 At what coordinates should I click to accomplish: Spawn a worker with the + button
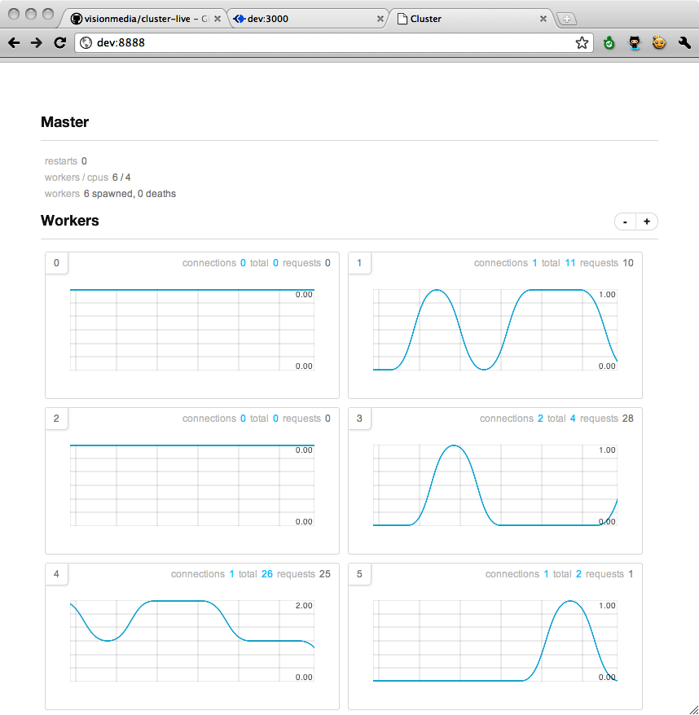647,221
